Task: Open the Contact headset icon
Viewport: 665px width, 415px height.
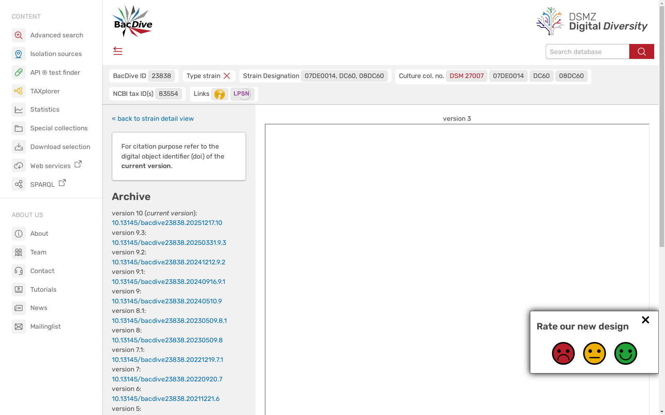Action: coord(19,271)
